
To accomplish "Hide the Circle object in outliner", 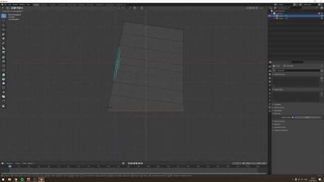I will click(x=321, y=16).
